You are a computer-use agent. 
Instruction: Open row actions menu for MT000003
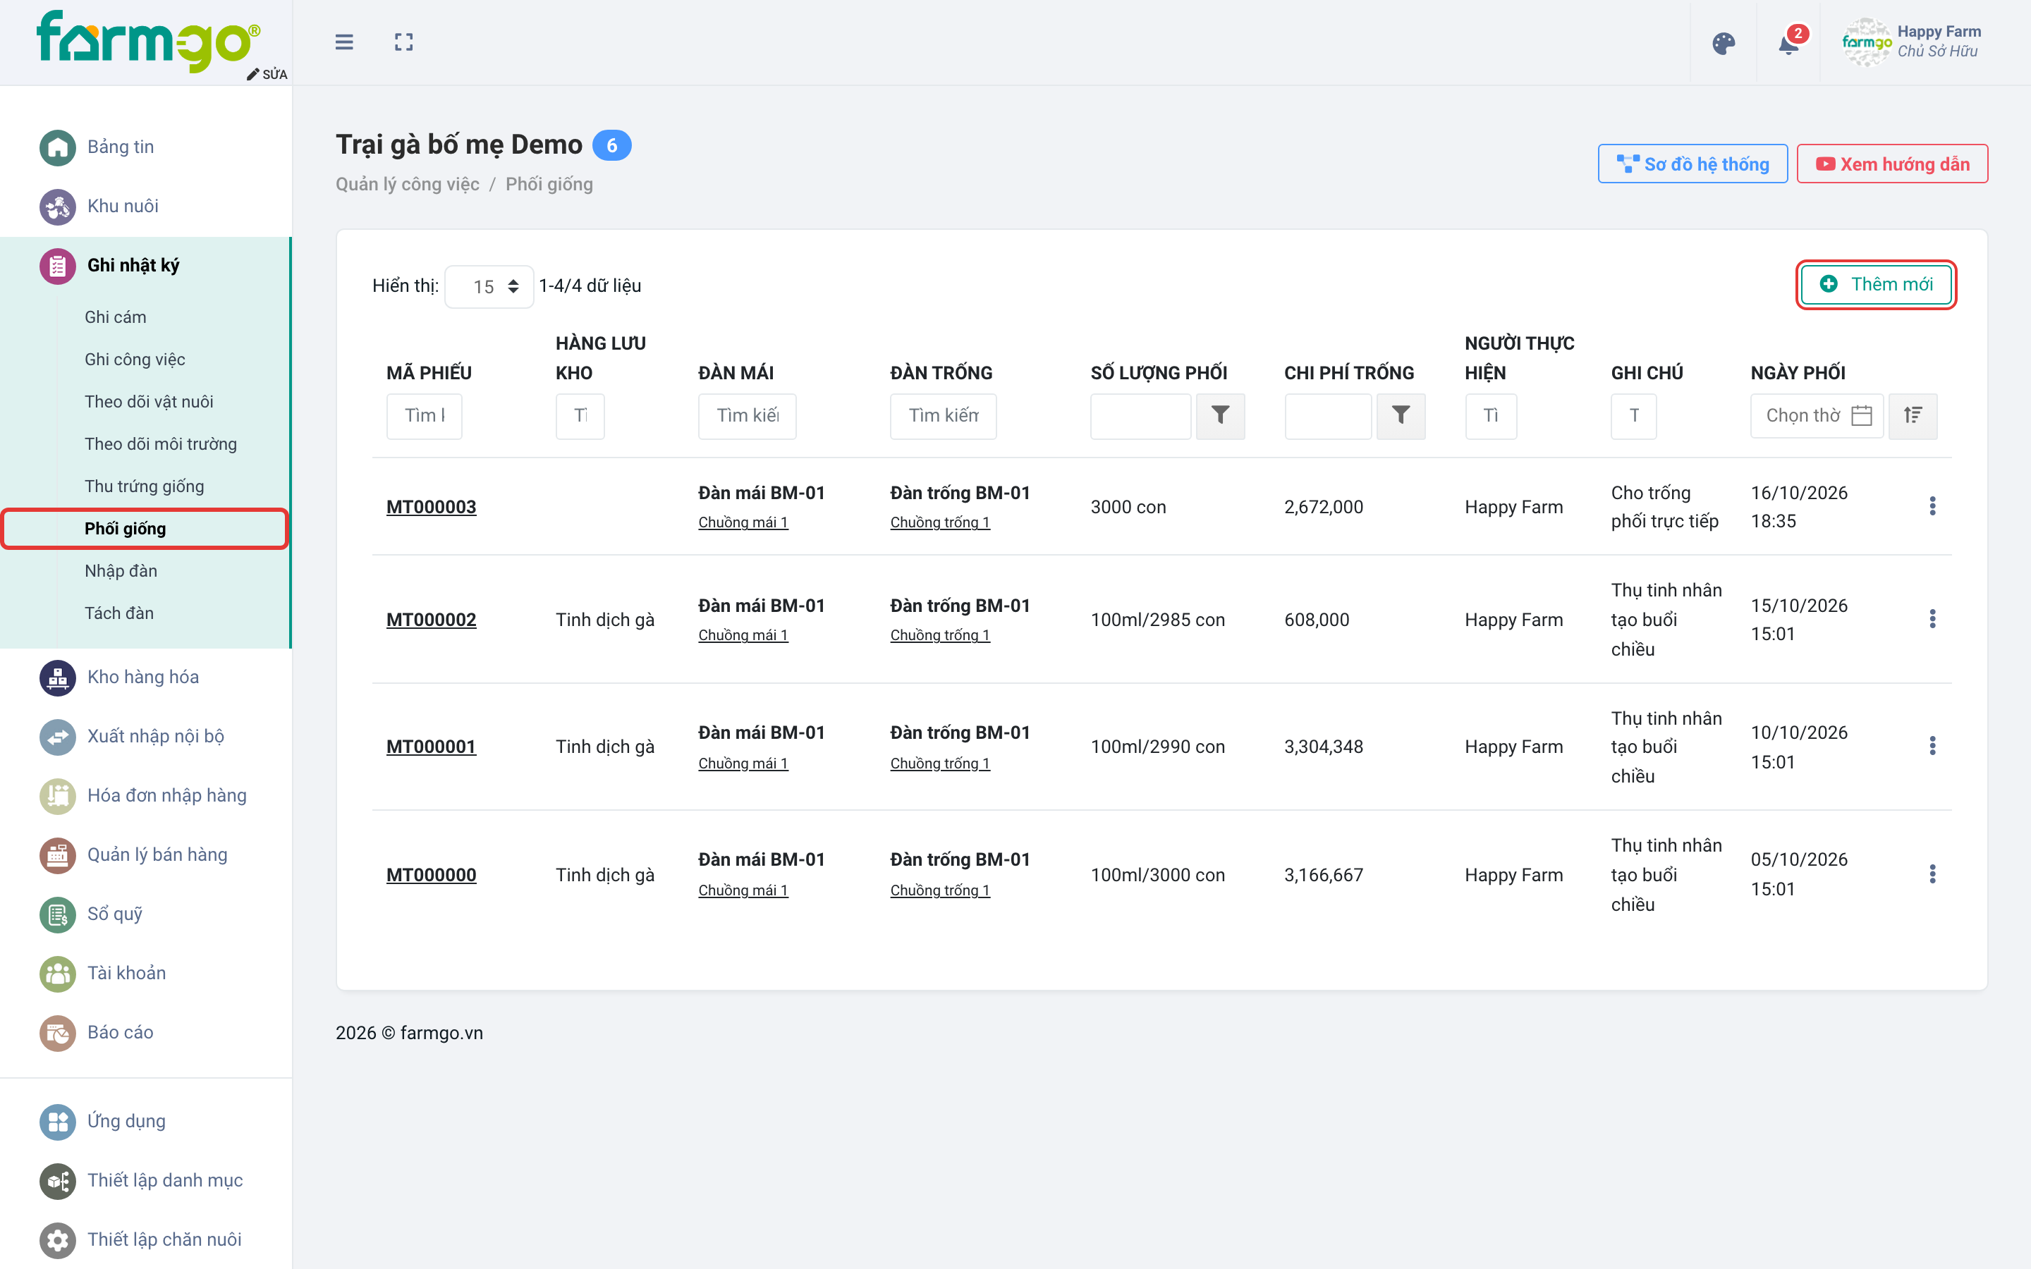(1932, 506)
